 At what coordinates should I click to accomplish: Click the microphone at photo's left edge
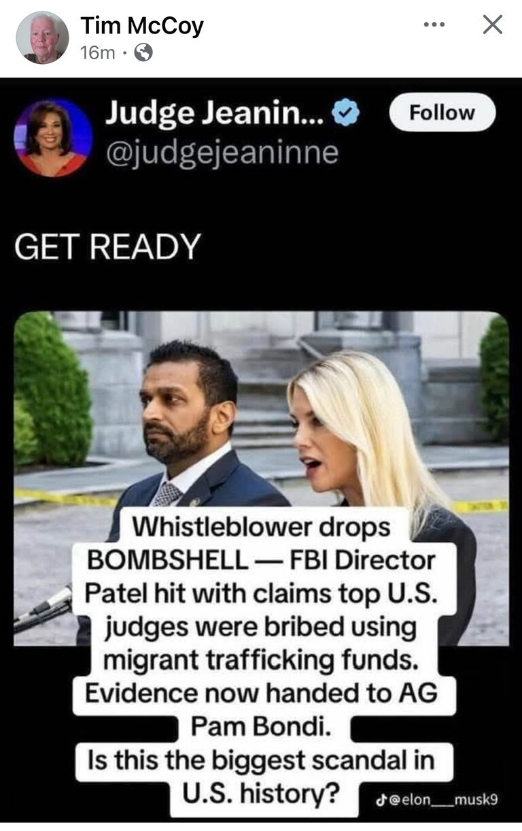(42, 608)
